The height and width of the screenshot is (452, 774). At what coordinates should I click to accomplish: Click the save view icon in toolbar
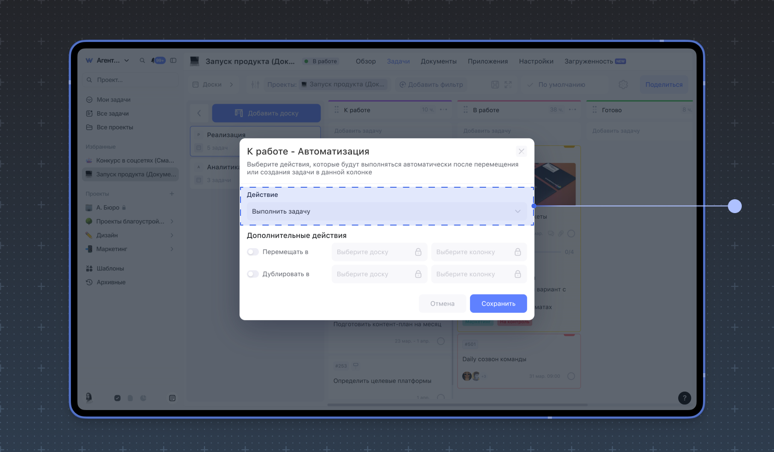(x=495, y=85)
